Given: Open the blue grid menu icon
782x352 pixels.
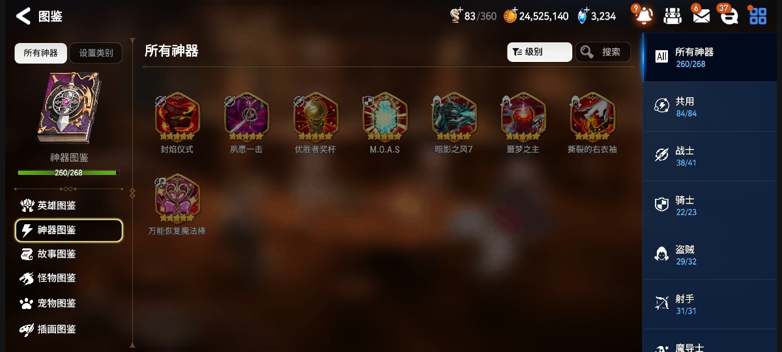Looking at the screenshot, I should pyautogui.click(x=757, y=16).
